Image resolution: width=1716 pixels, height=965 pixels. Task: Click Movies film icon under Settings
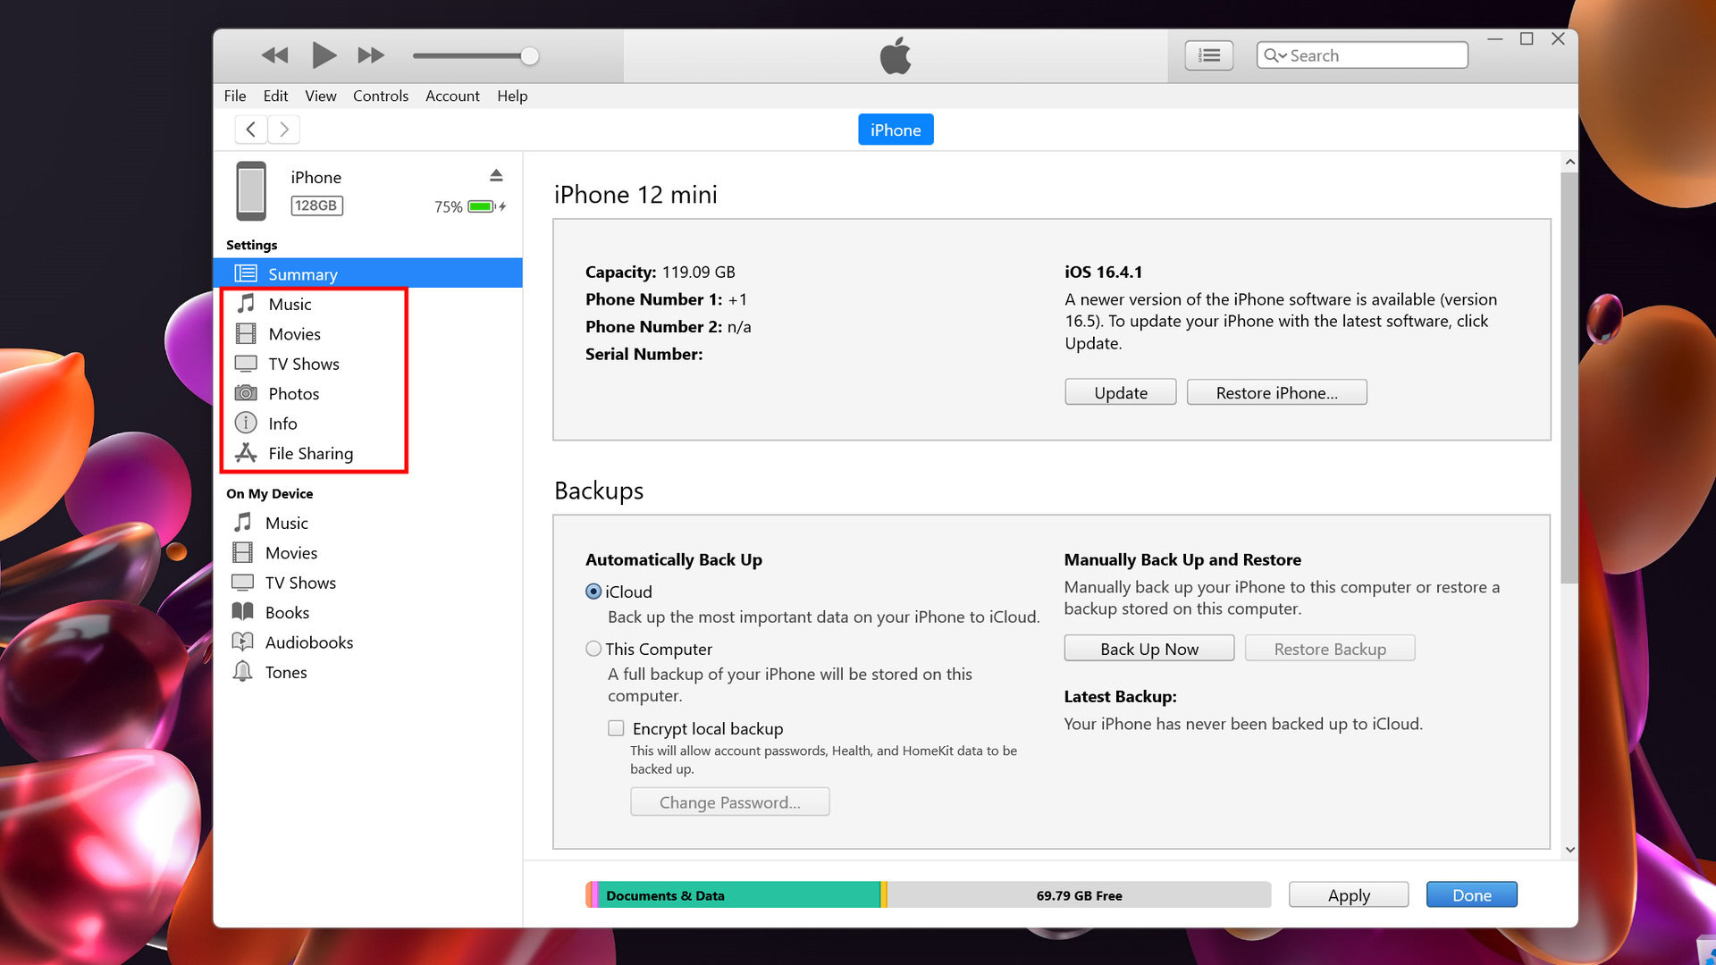coord(246,333)
